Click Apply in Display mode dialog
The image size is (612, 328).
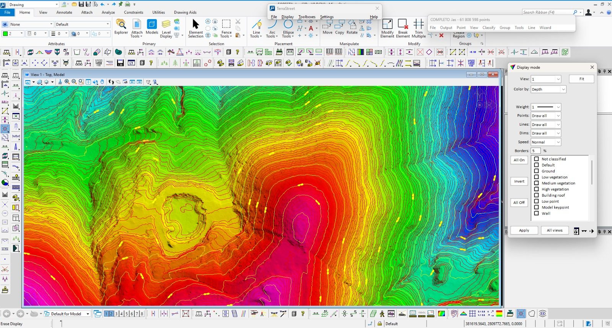pos(524,230)
